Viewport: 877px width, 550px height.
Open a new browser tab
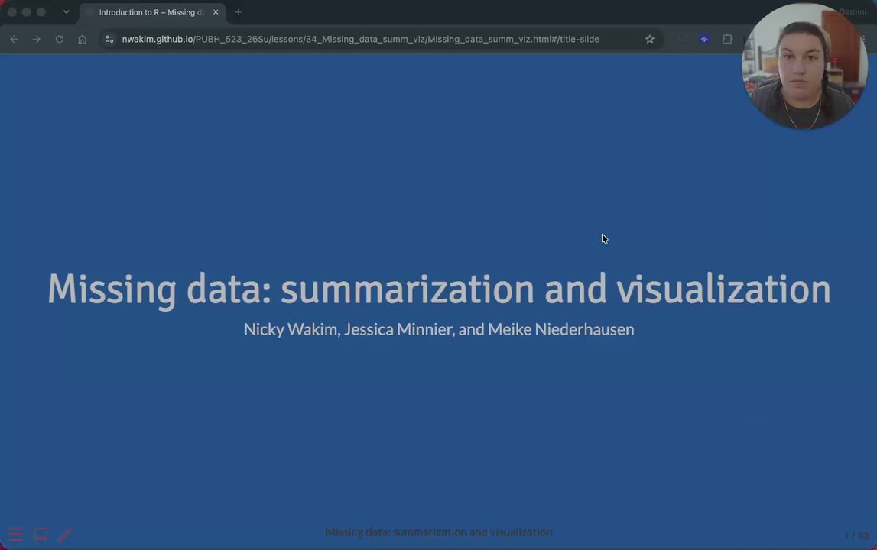(x=239, y=12)
